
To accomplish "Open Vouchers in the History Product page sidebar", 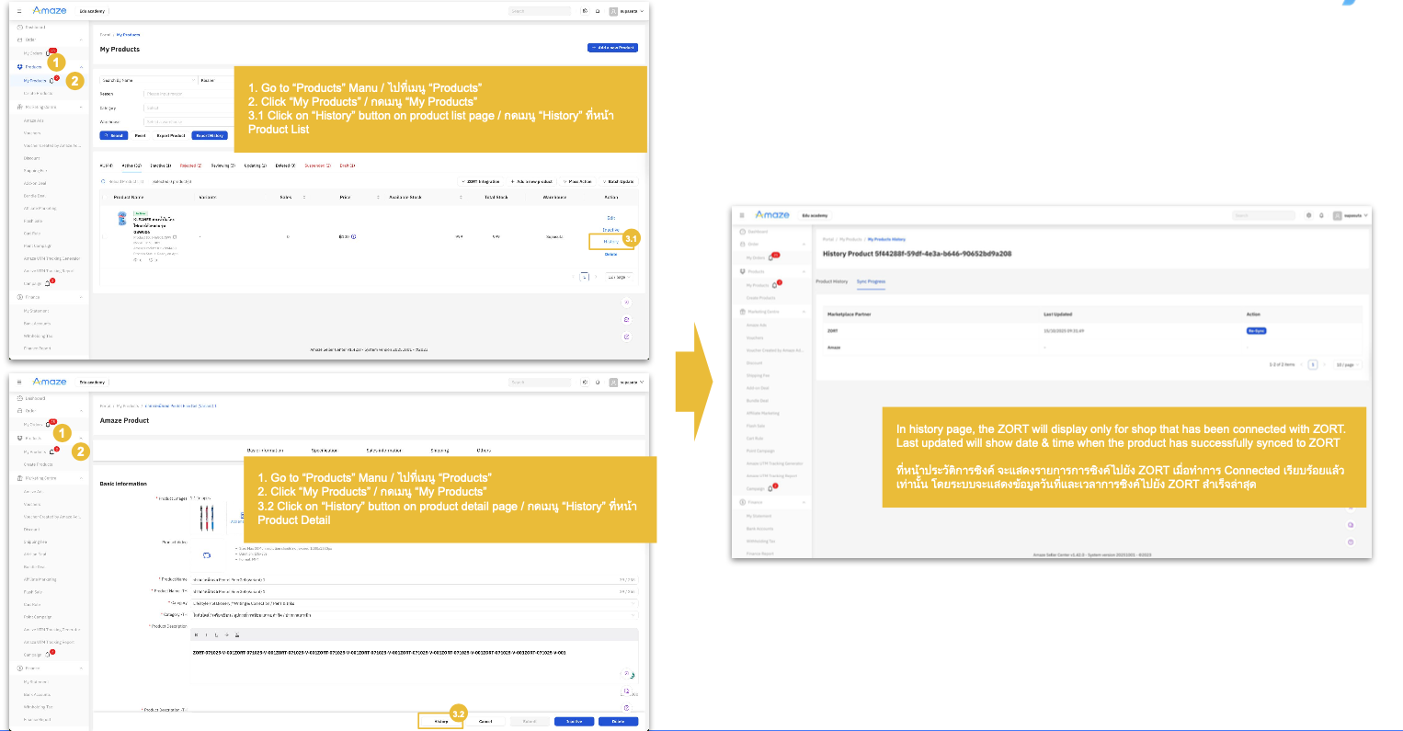I will (755, 337).
